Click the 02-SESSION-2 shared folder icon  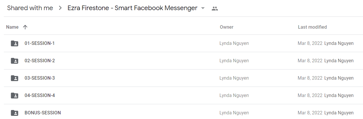click(x=15, y=61)
